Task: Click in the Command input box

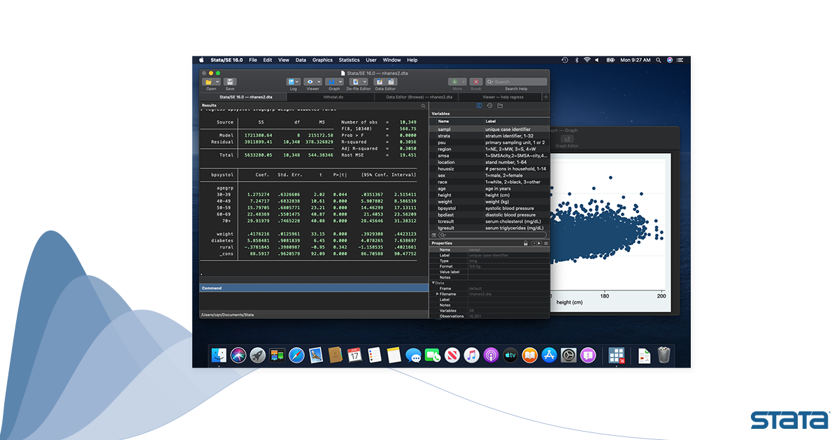Action: 313,301
